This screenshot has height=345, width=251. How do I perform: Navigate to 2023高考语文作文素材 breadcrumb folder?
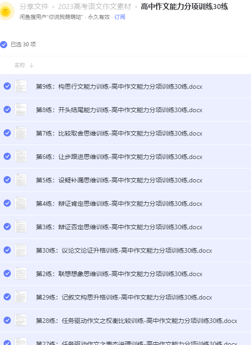click(95, 7)
